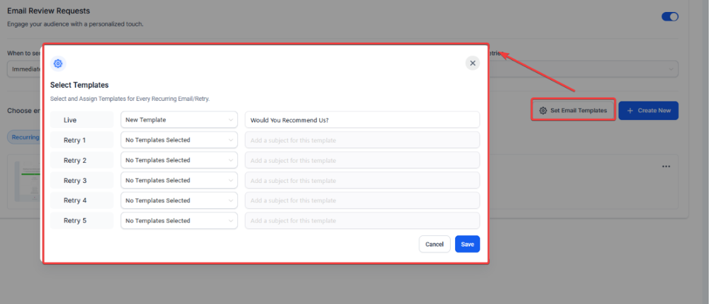Focus the Retry 3 subject input field
The width and height of the screenshot is (710, 304).
[x=362, y=180]
